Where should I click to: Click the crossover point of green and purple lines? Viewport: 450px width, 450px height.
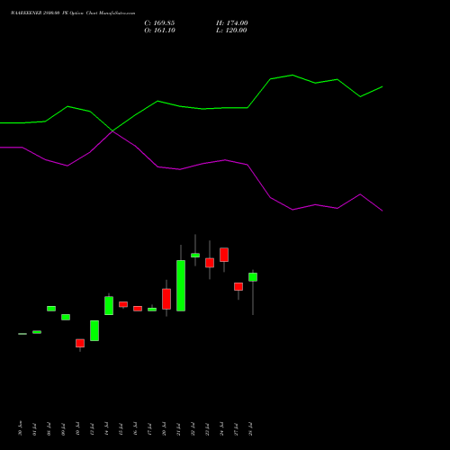[112, 131]
